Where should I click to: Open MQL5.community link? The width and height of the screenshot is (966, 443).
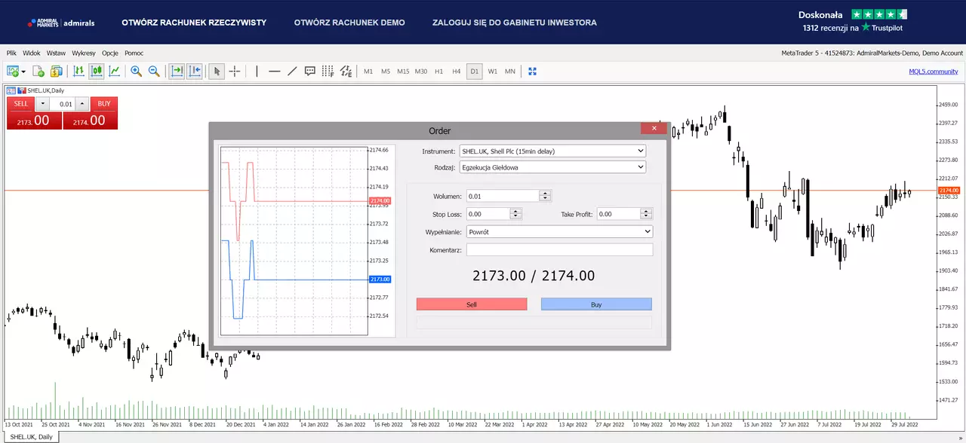click(x=934, y=72)
